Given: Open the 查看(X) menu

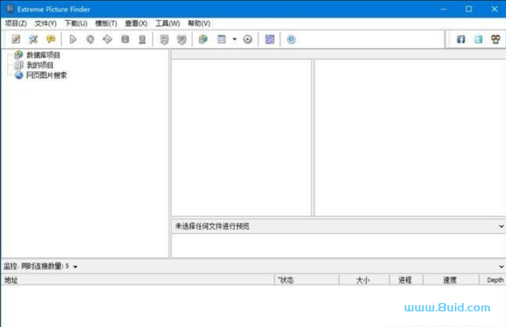Looking at the screenshot, I should coord(136,23).
